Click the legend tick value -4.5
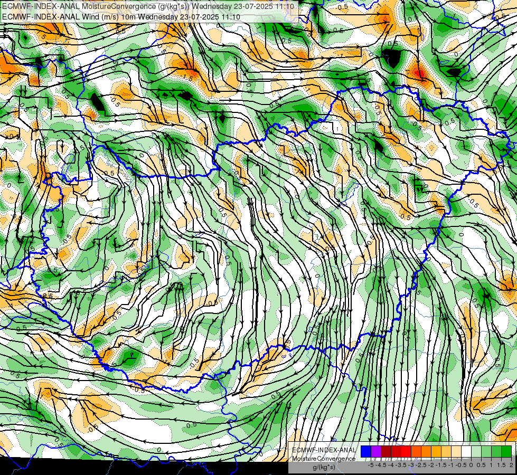Image resolution: width=517 pixels, height=475 pixels. pos(381,465)
